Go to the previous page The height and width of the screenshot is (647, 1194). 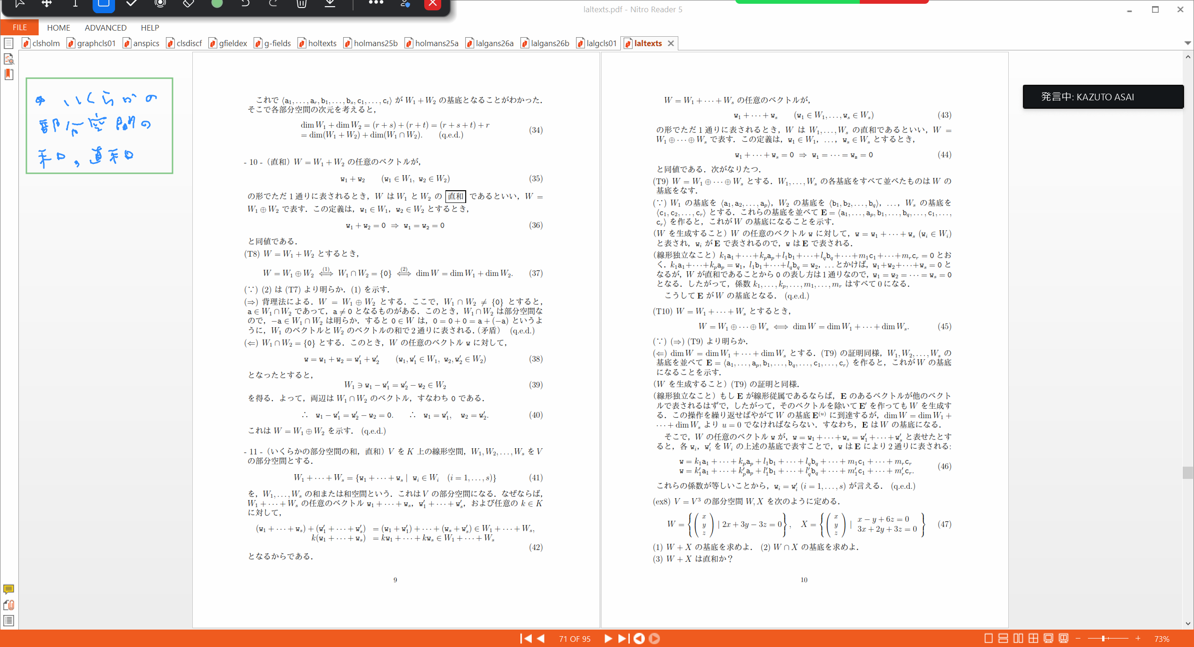[541, 639]
